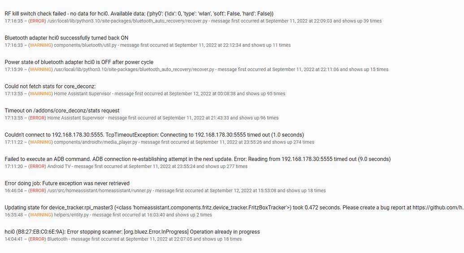The height and width of the screenshot is (253, 464).
Task: Click the 17:15:39 WARNING recover.py detail line
Action: [x=196, y=70]
